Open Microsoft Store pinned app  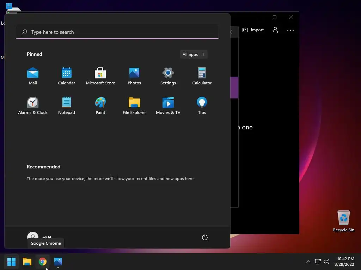[x=100, y=76]
